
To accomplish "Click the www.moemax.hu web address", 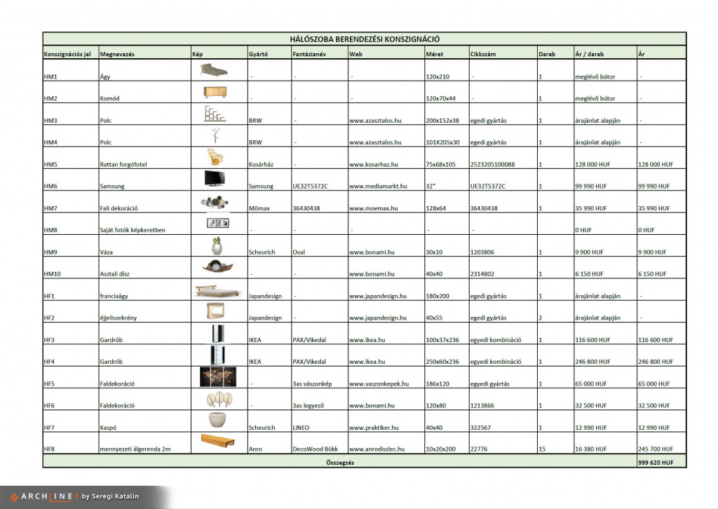I will (x=373, y=208).
